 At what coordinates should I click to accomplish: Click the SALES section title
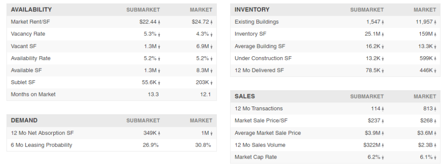244,96
